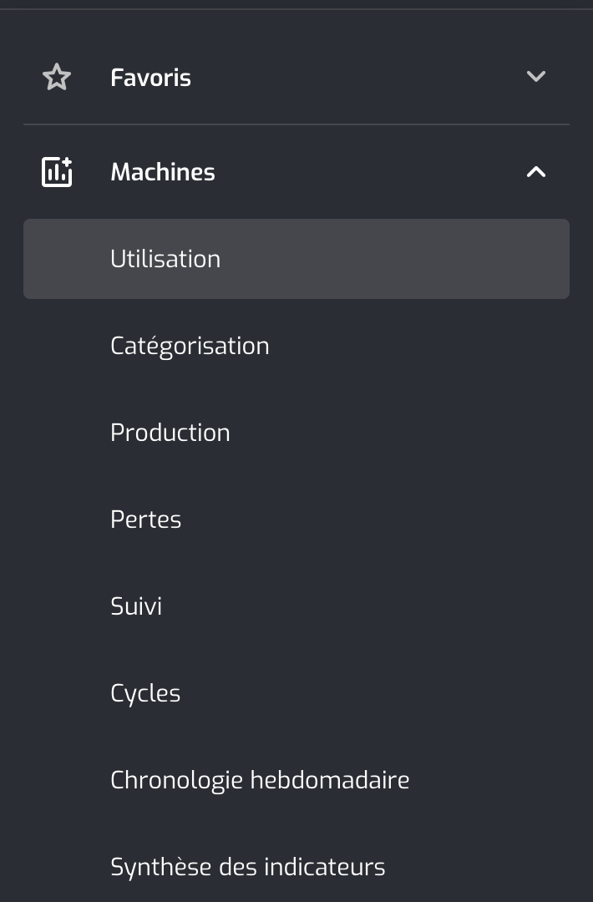
Task: Click the star icon beside Favoris
Action: [57, 77]
